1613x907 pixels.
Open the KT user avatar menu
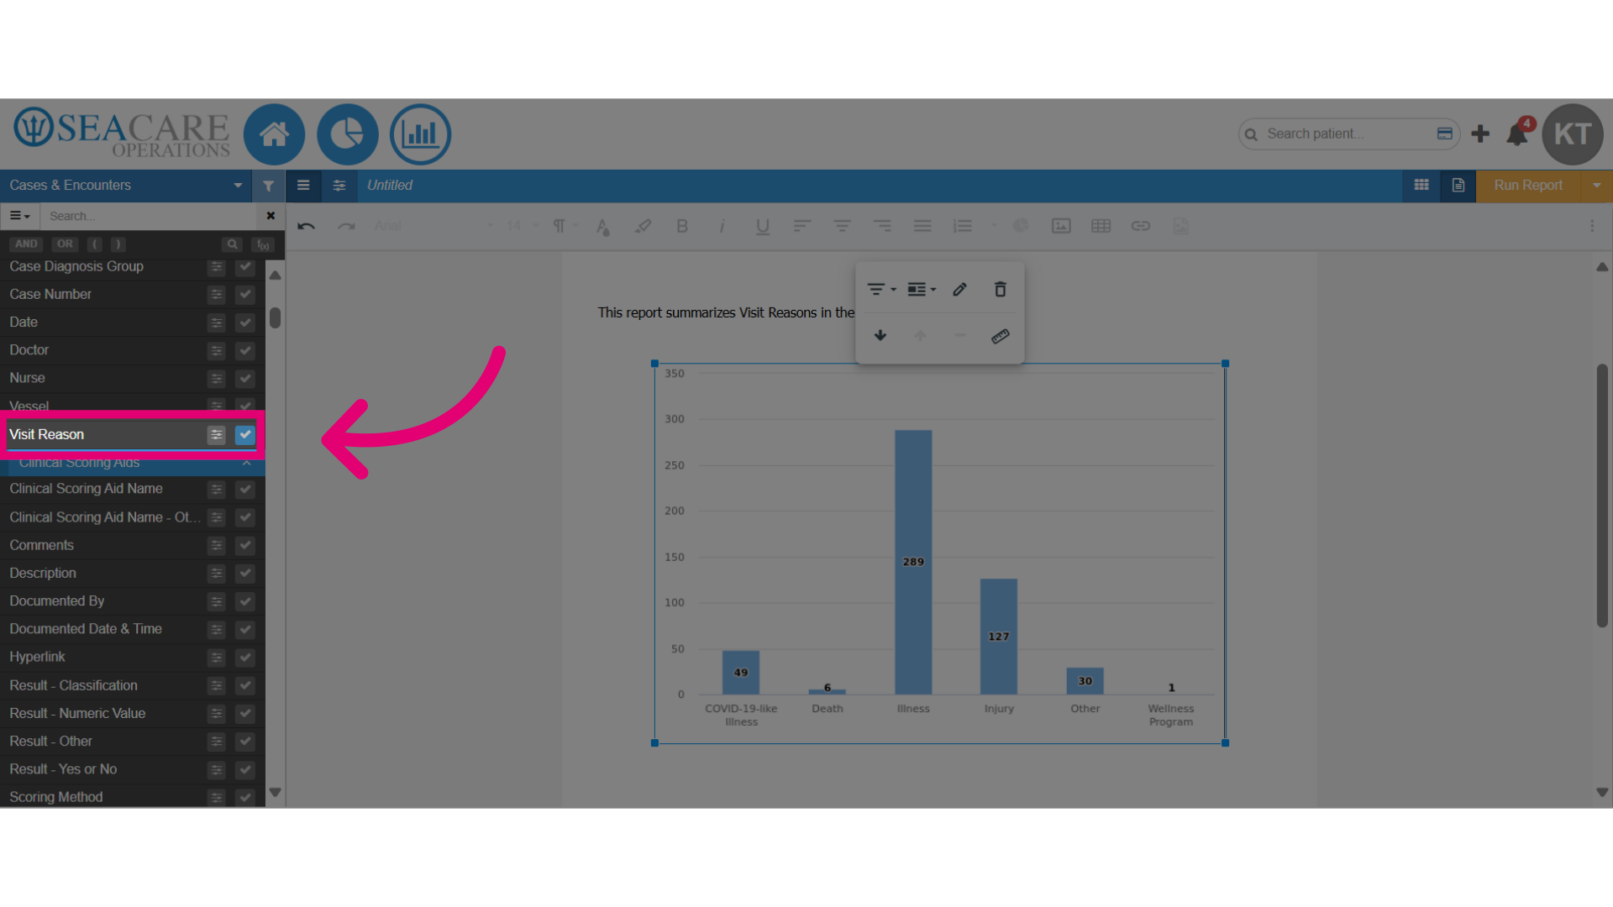(x=1573, y=134)
